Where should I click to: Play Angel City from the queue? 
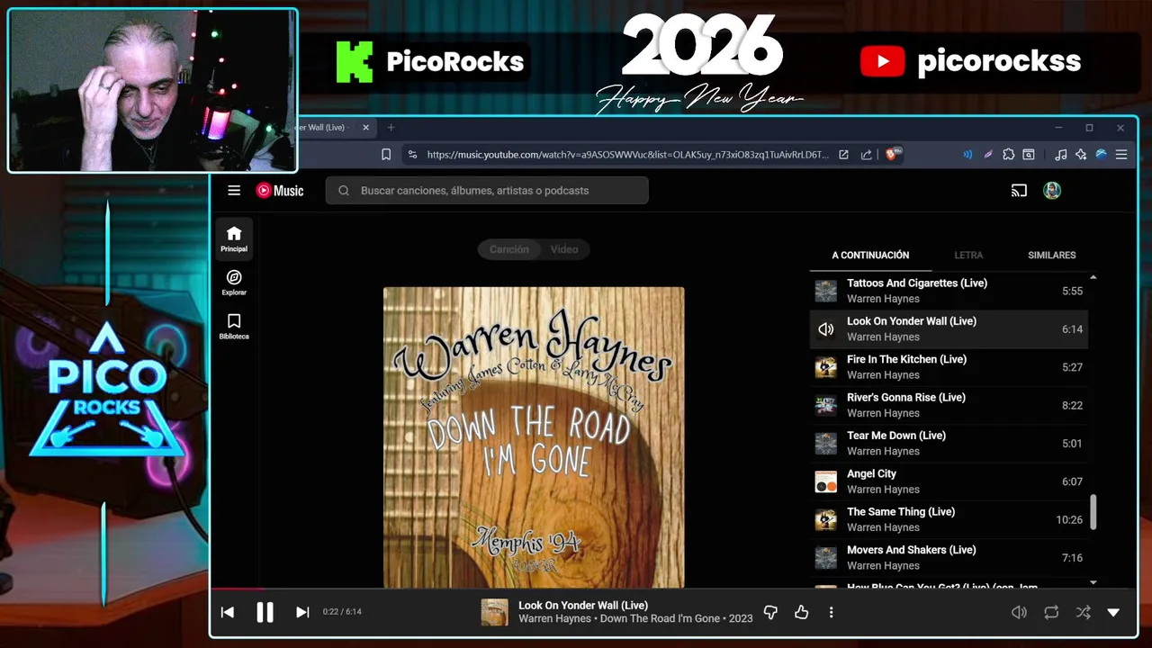click(x=949, y=481)
